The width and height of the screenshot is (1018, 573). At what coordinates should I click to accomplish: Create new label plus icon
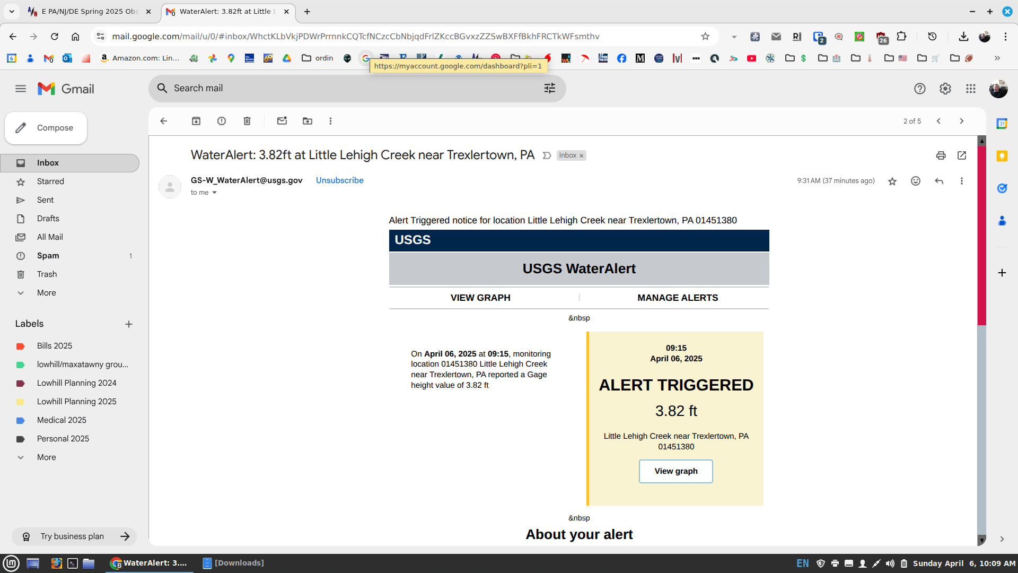click(x=129, y=324)
